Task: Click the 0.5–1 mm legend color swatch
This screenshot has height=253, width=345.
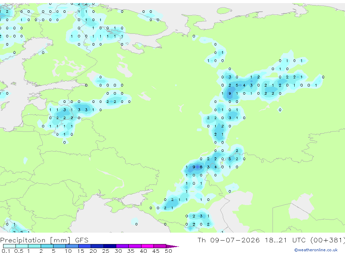Action: coord(22,246)
